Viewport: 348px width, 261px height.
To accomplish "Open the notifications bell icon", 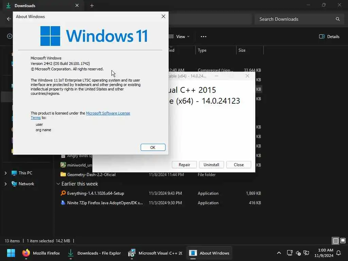I will point(339,253).
